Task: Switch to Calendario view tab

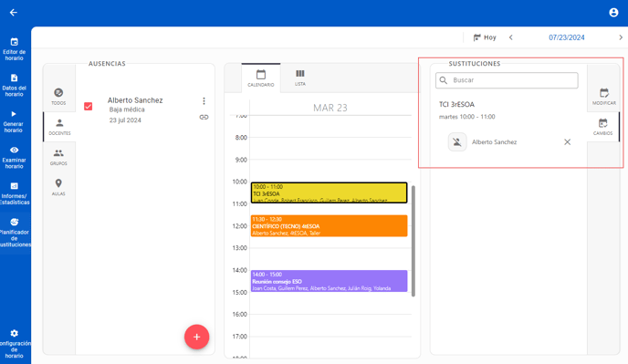Action: coord(261,78)
